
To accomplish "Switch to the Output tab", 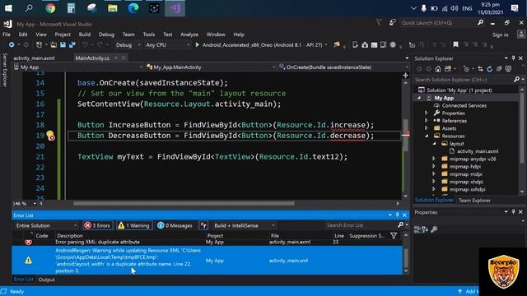I will 46,280.
